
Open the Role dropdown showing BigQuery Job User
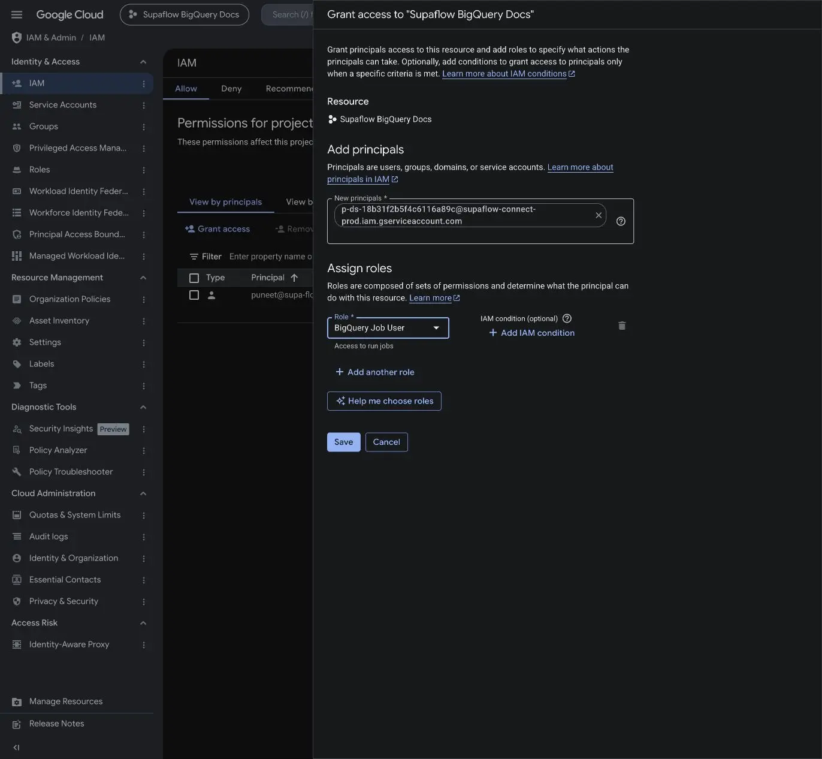tap(388, 328)
